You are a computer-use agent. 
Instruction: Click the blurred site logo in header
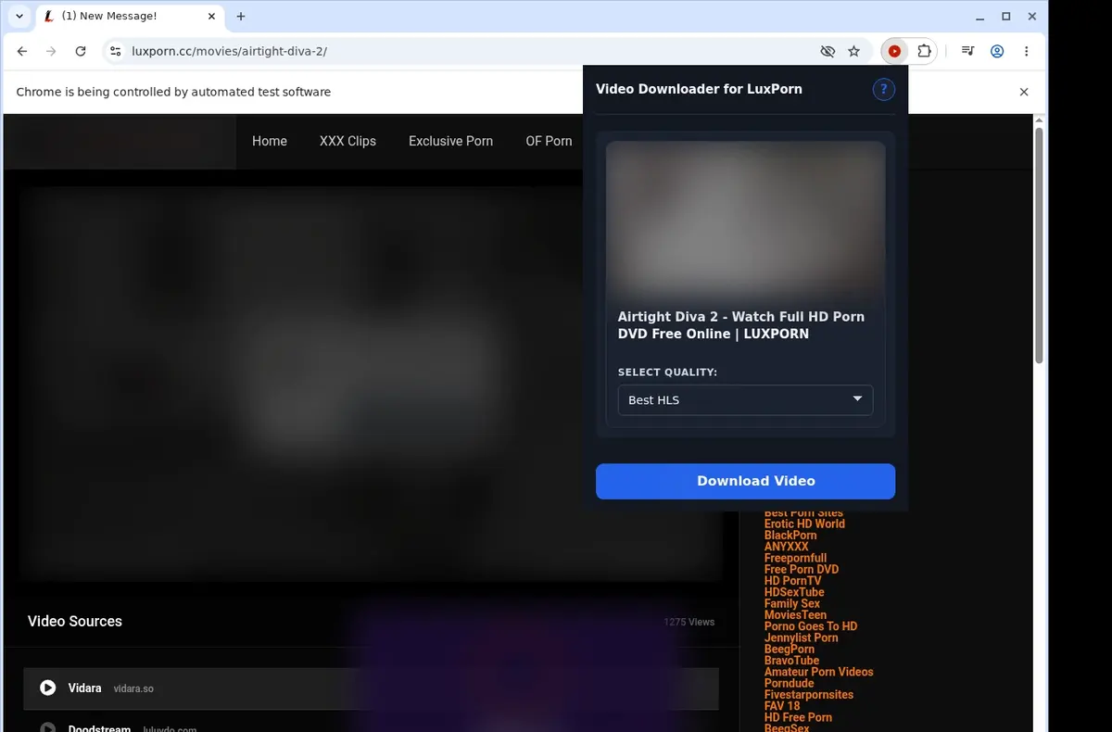(120, 142)
